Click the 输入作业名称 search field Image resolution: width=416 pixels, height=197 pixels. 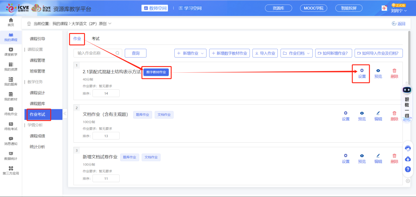coord(95,53)
